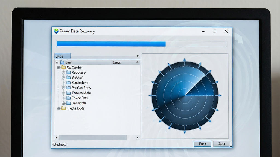Click the folder icon beside Danoicnts
The height and width of the screenshot is (157, 280).
tap(69, 103)
